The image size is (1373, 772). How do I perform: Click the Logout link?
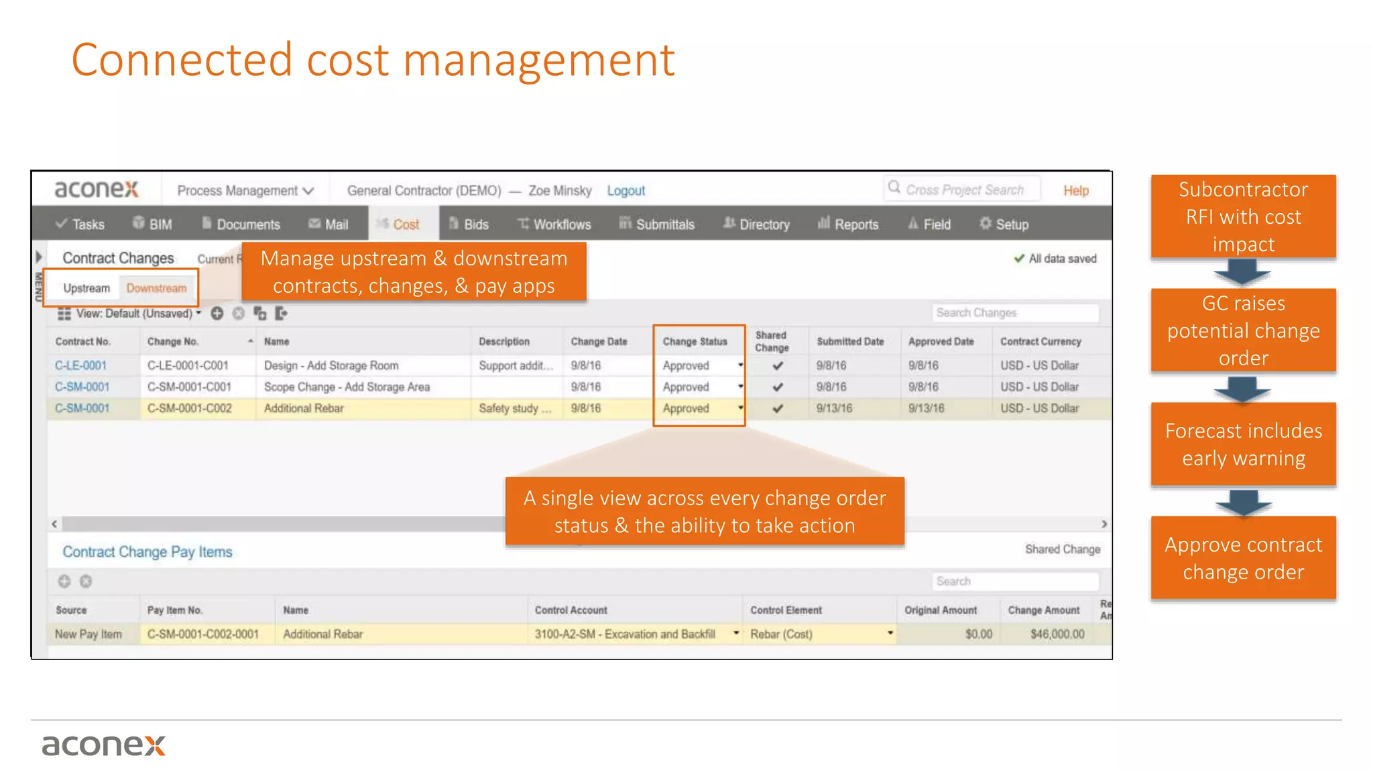(x=626, y=190)
